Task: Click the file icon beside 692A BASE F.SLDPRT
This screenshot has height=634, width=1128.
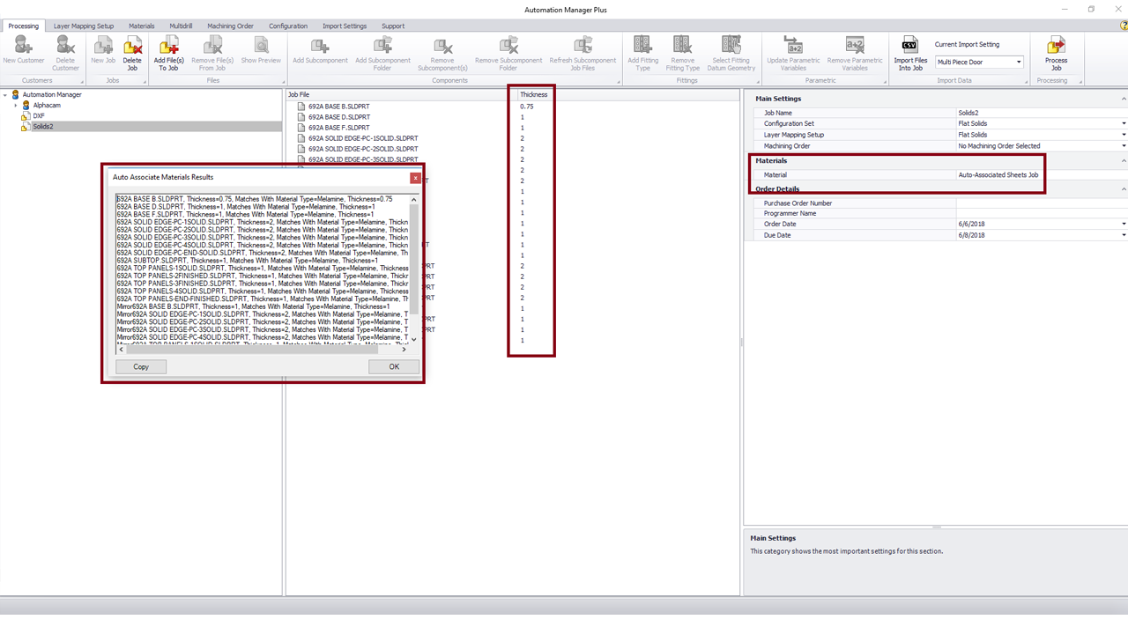Action: pos(301,128)
